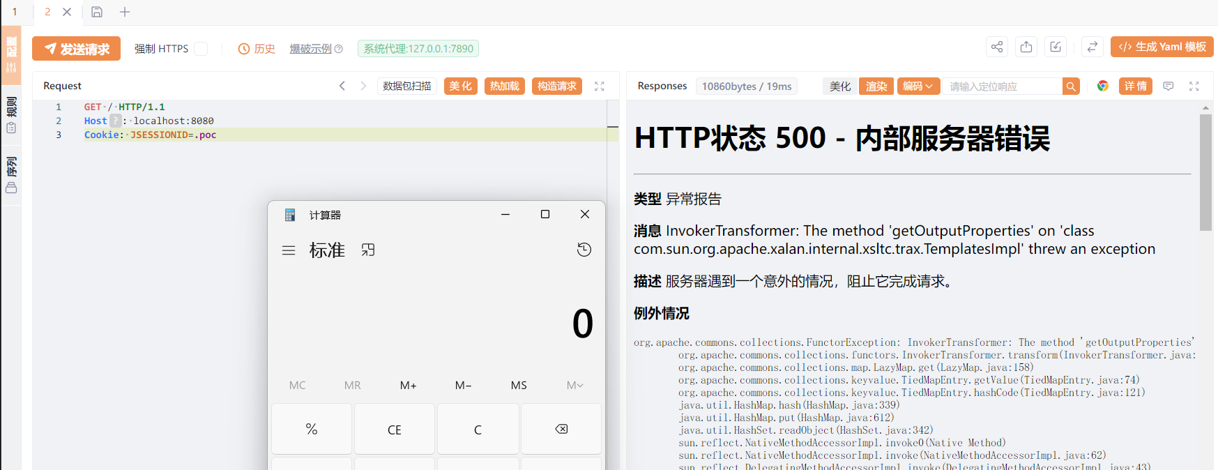Open the 编码 dropdown menu
Viewport: 1218px width, 470px height.
click(918, 86)
